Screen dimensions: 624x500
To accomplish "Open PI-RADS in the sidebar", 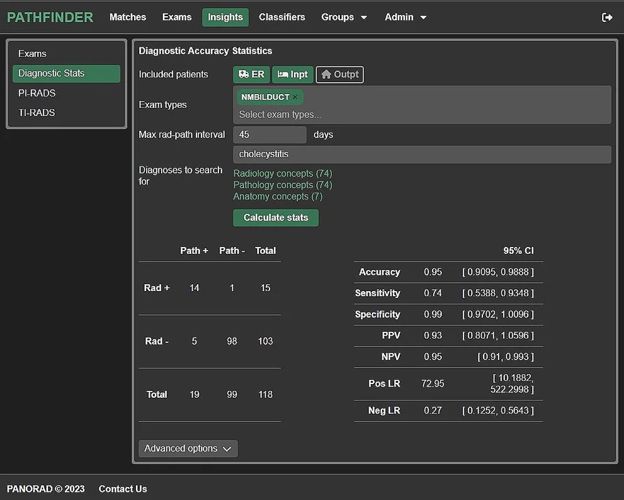I will pos(66,93).
